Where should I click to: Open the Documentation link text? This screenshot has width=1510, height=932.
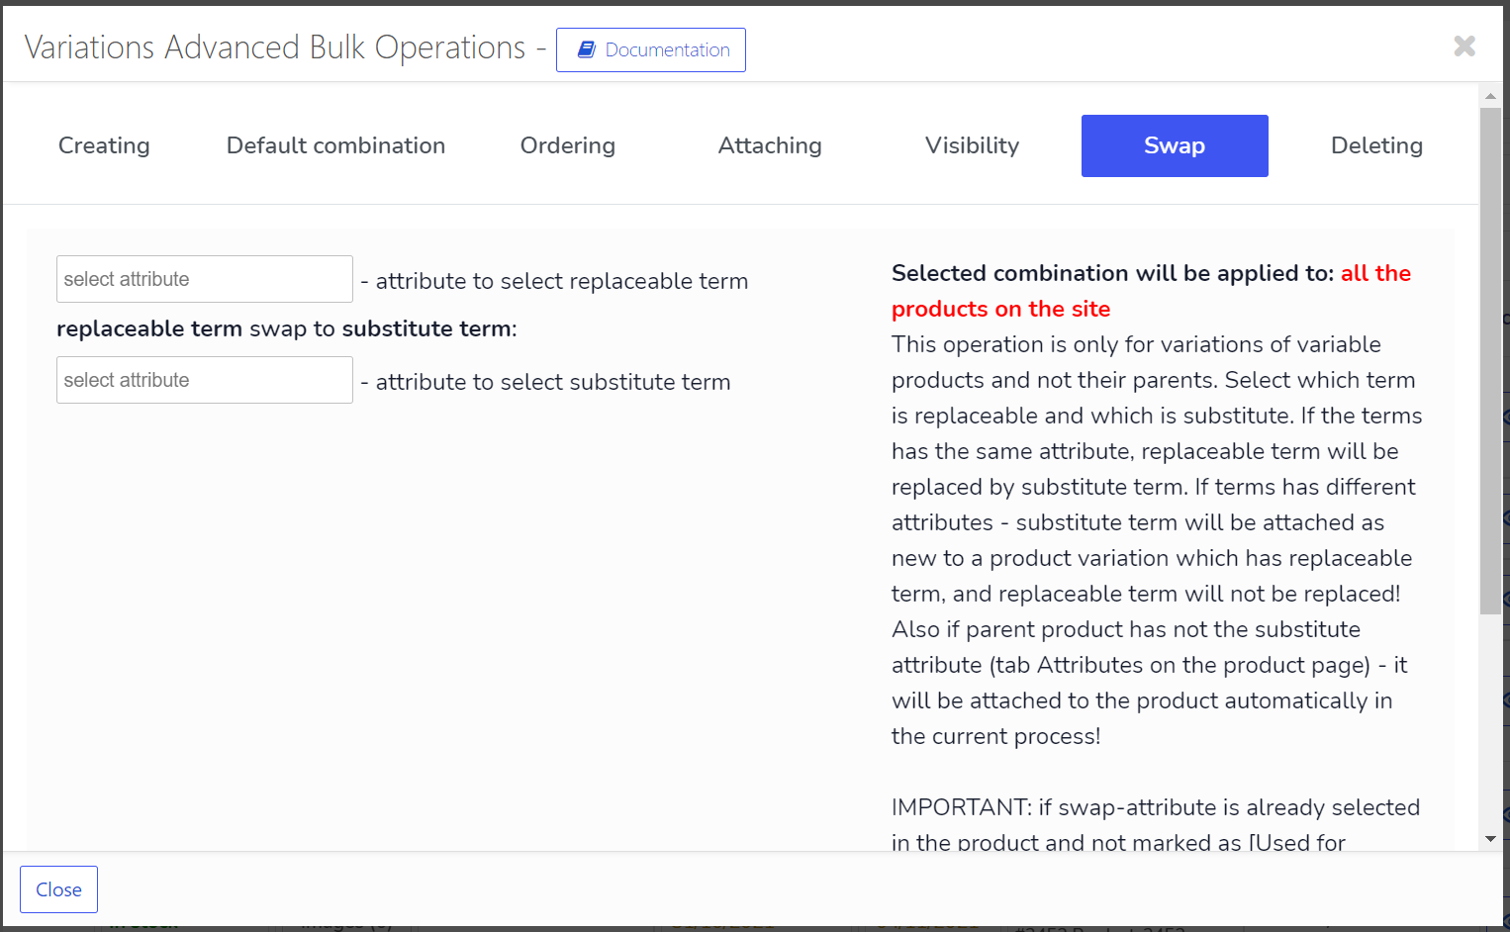[x=667, y=49]
